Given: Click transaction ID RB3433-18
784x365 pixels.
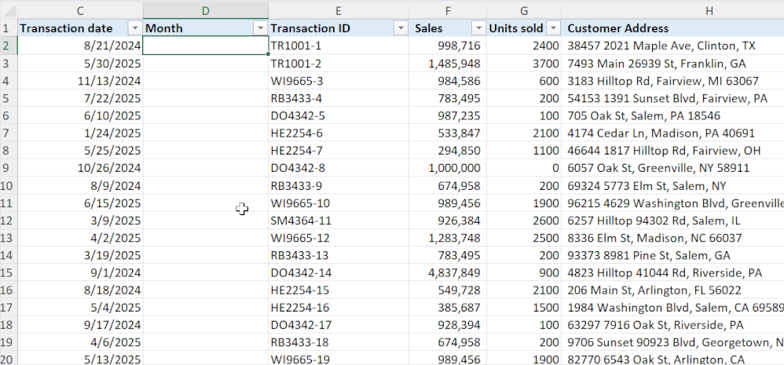Looking at the screenshot, I should tap(339, 343).
